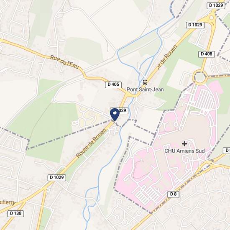The width and height of the screenshot is (230, 230).
Task: Select the Pont Saint-Jean bus stop icon
Action: click(x=145, y=82)
